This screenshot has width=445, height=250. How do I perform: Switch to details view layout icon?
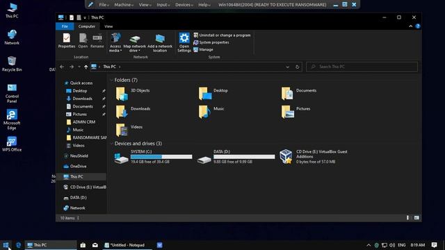click(x=408, y=217)
